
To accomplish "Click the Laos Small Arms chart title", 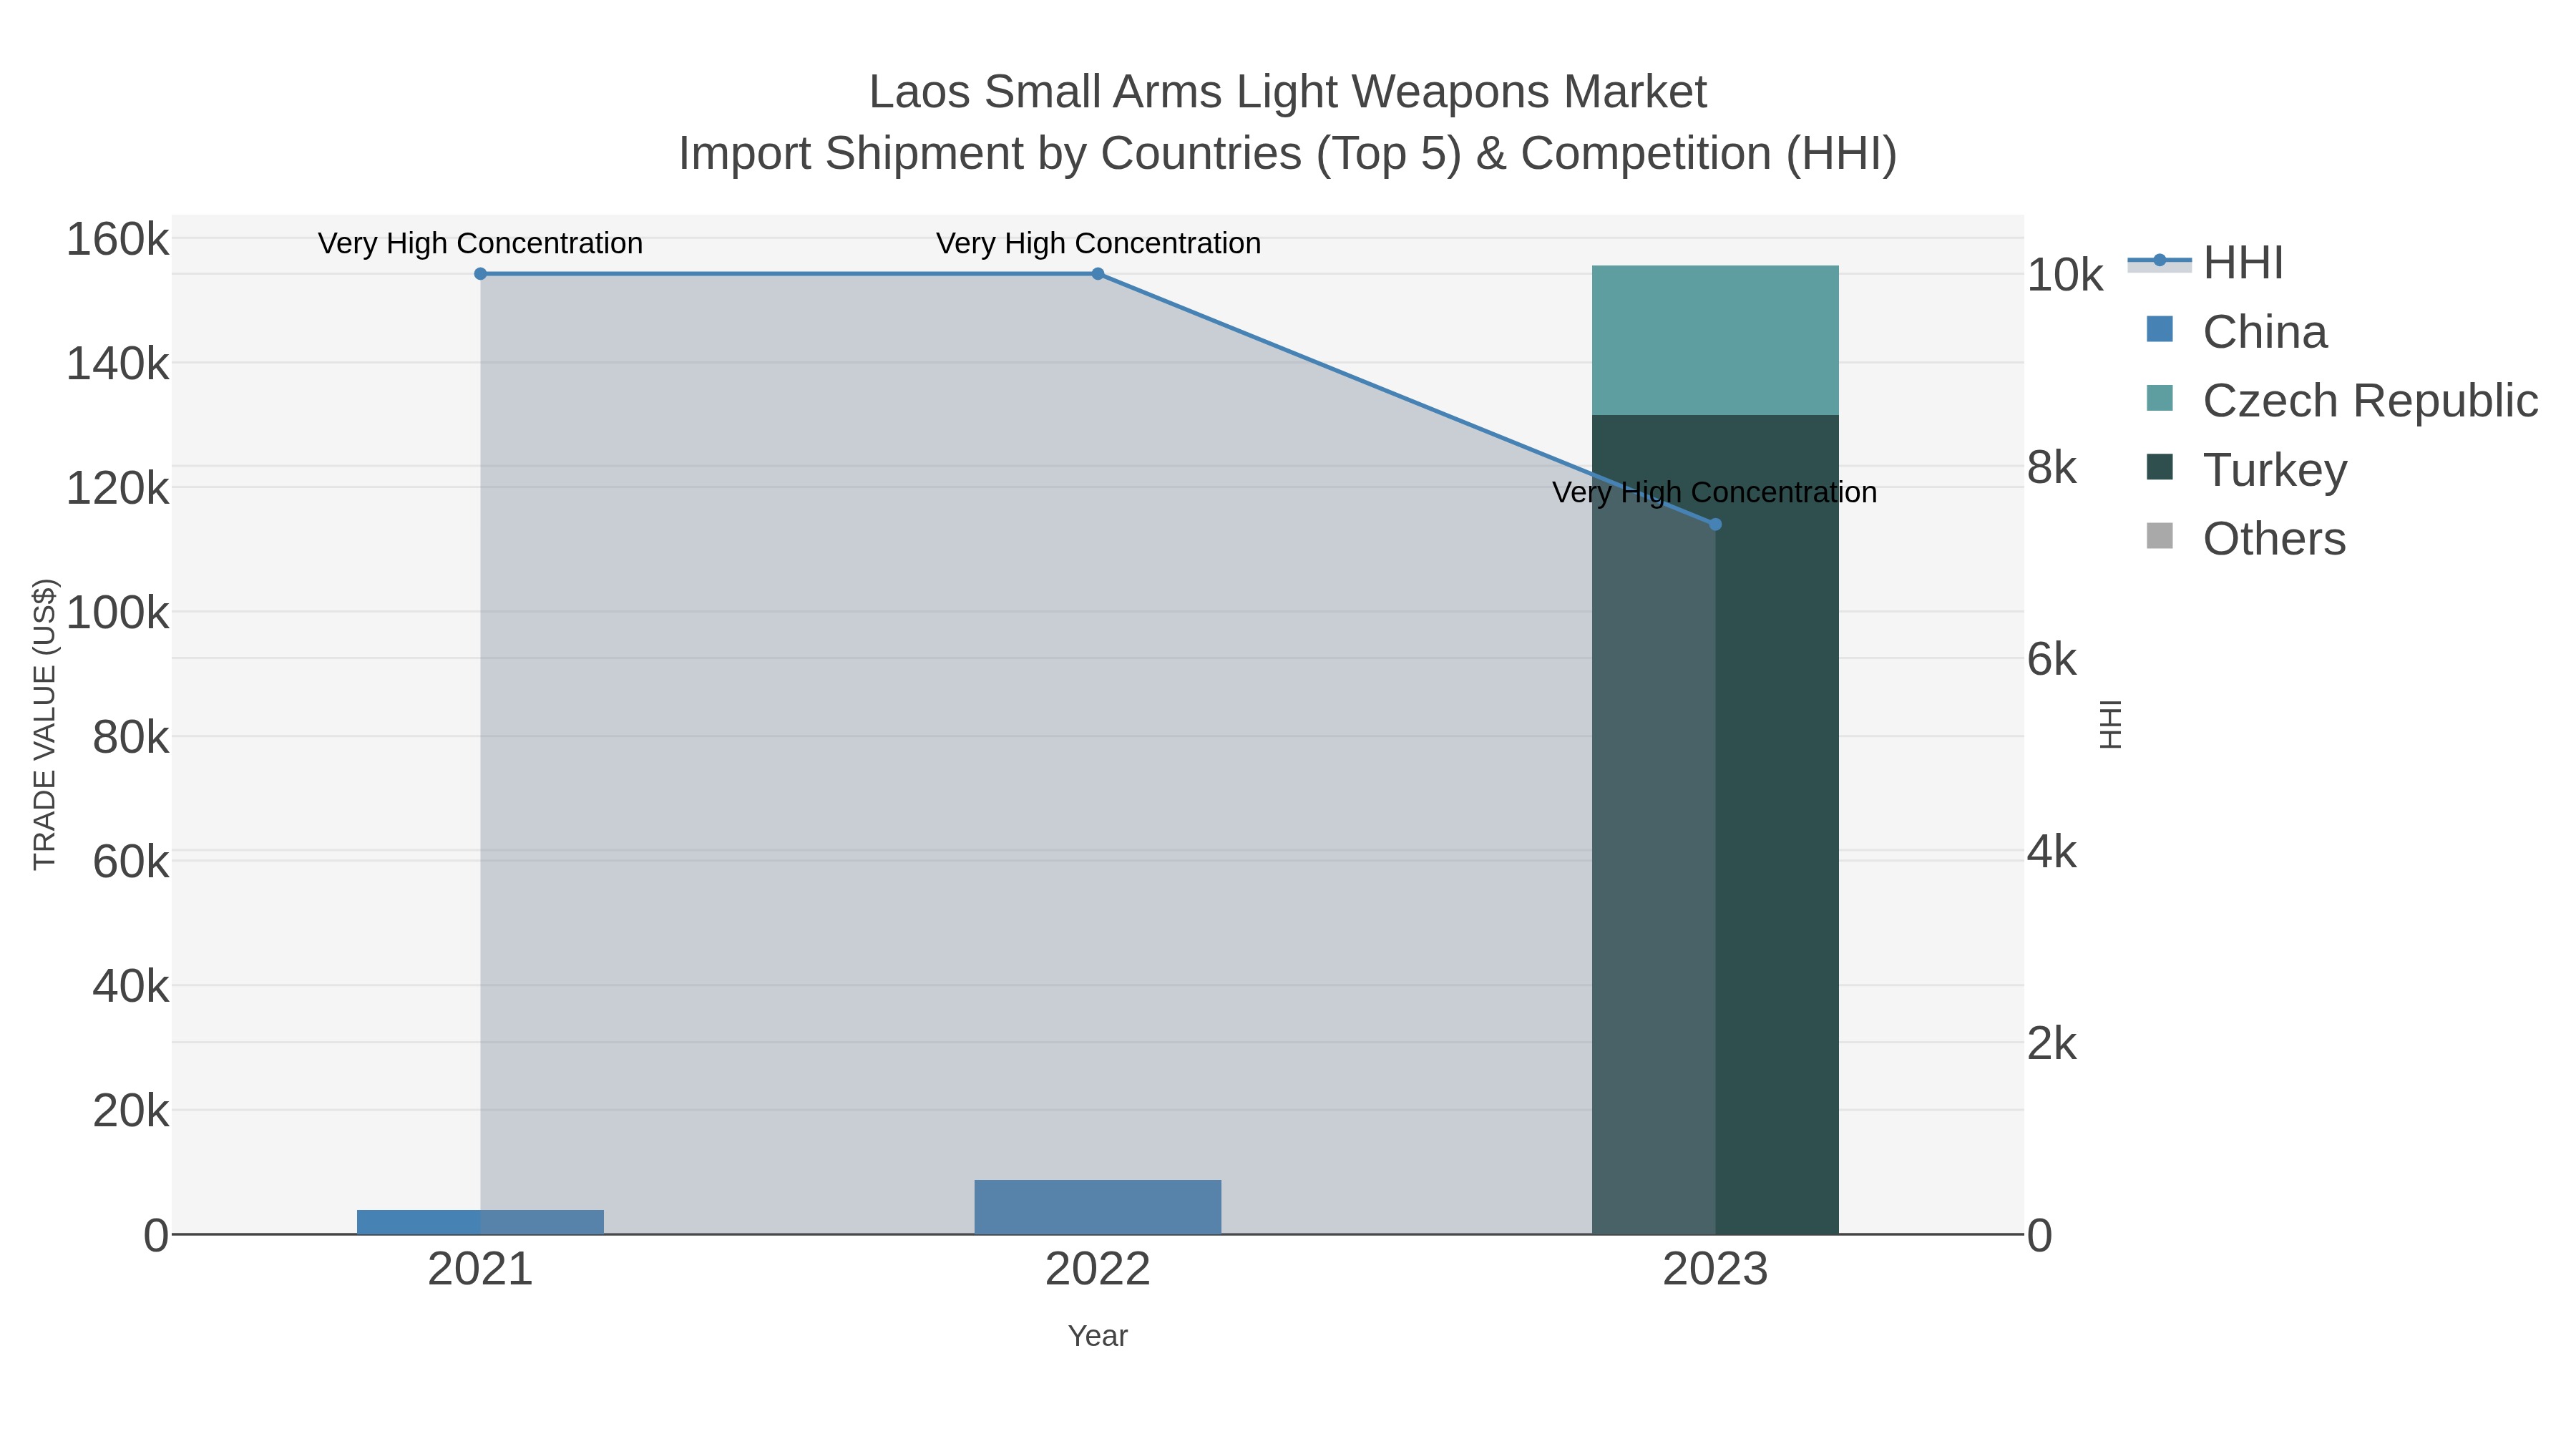I will (1288, 92).
